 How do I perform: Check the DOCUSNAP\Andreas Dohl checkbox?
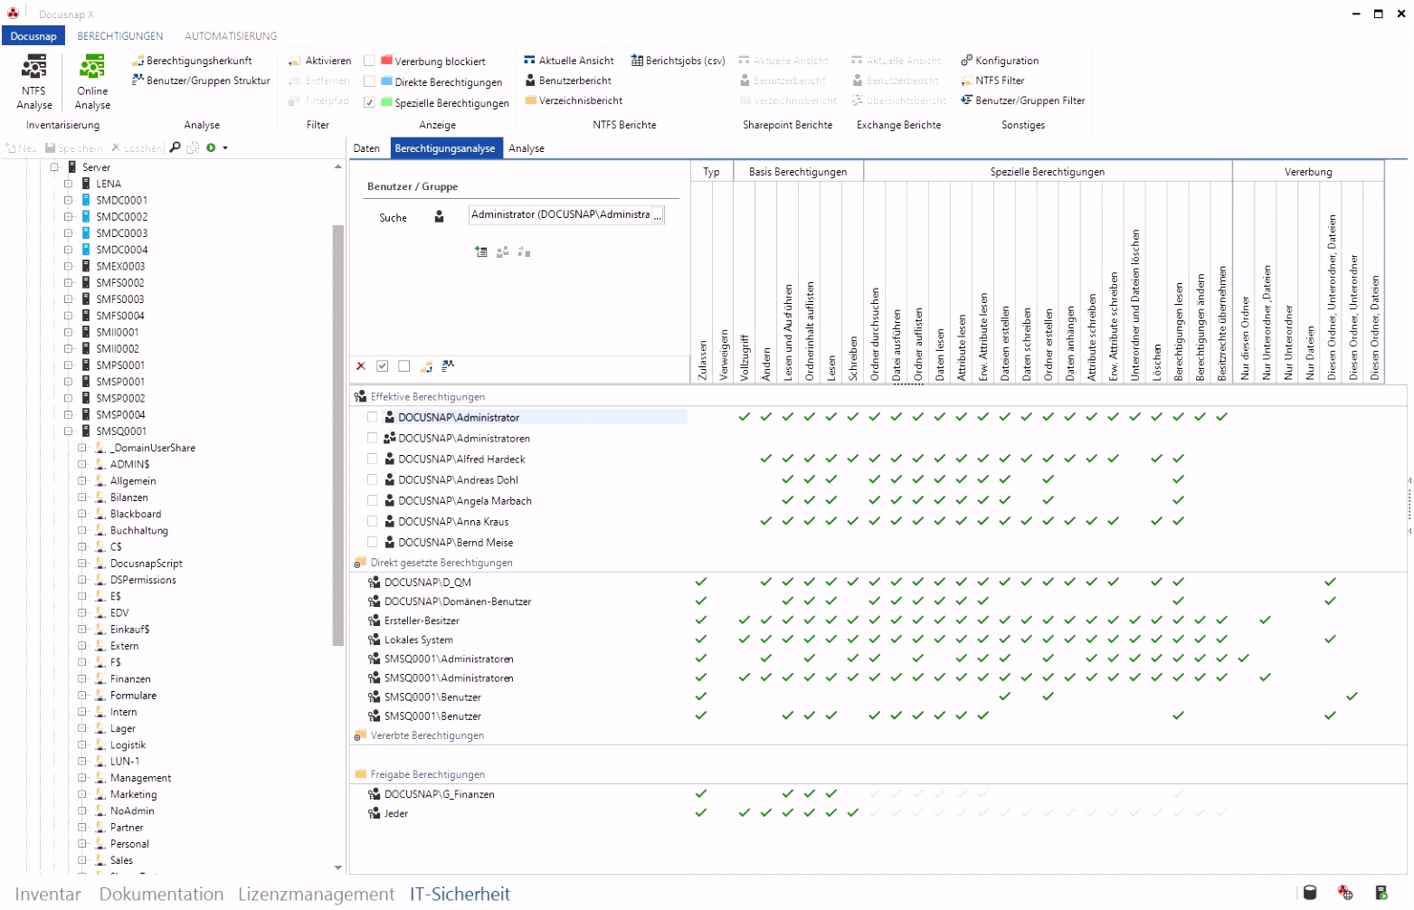tap(373, 479)
